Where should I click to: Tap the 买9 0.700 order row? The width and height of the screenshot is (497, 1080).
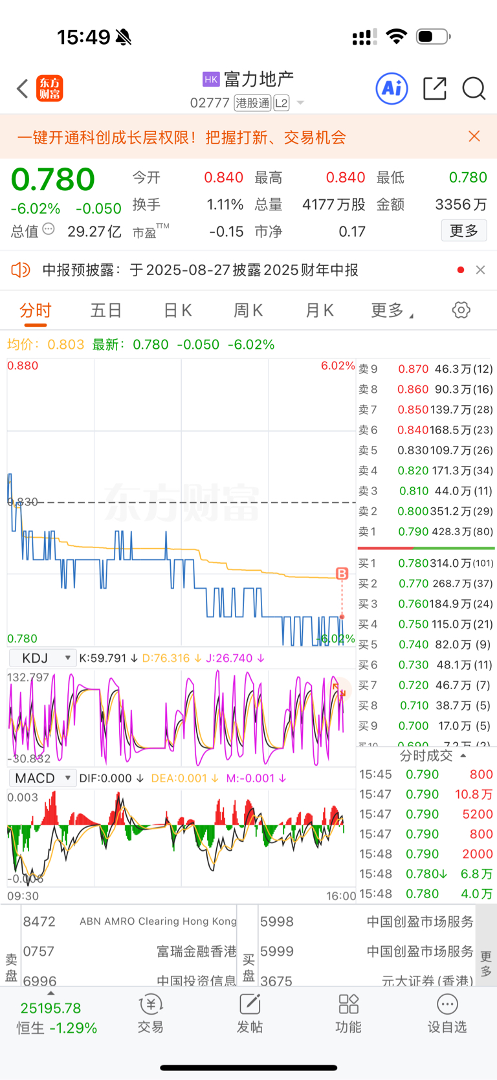coord(426,726)
